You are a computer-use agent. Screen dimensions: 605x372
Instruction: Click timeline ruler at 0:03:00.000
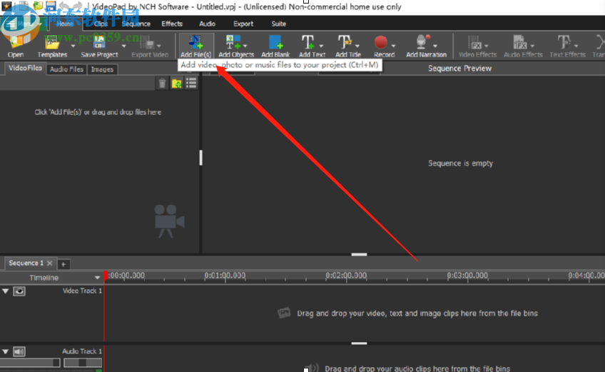(467, 276)
